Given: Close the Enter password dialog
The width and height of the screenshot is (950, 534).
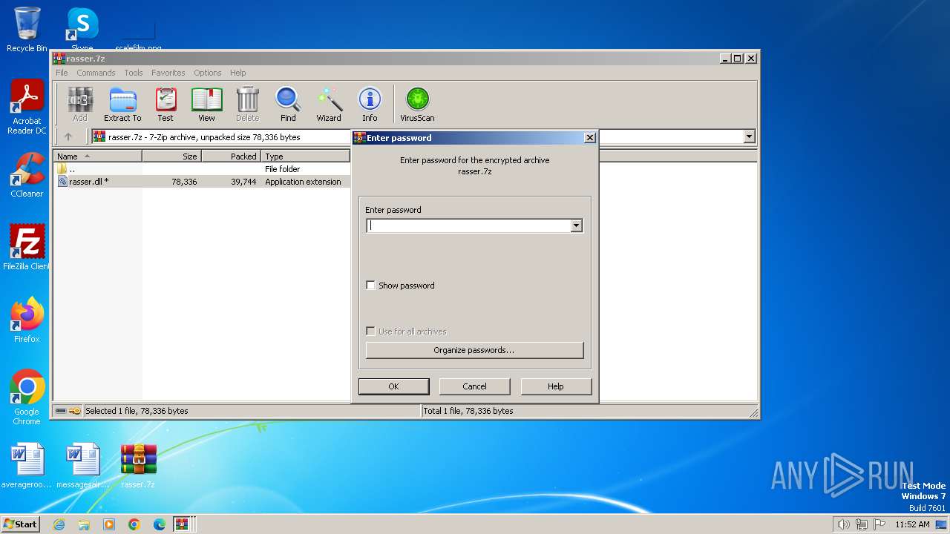Looking at the screenshot, I should tap(589, 138).
